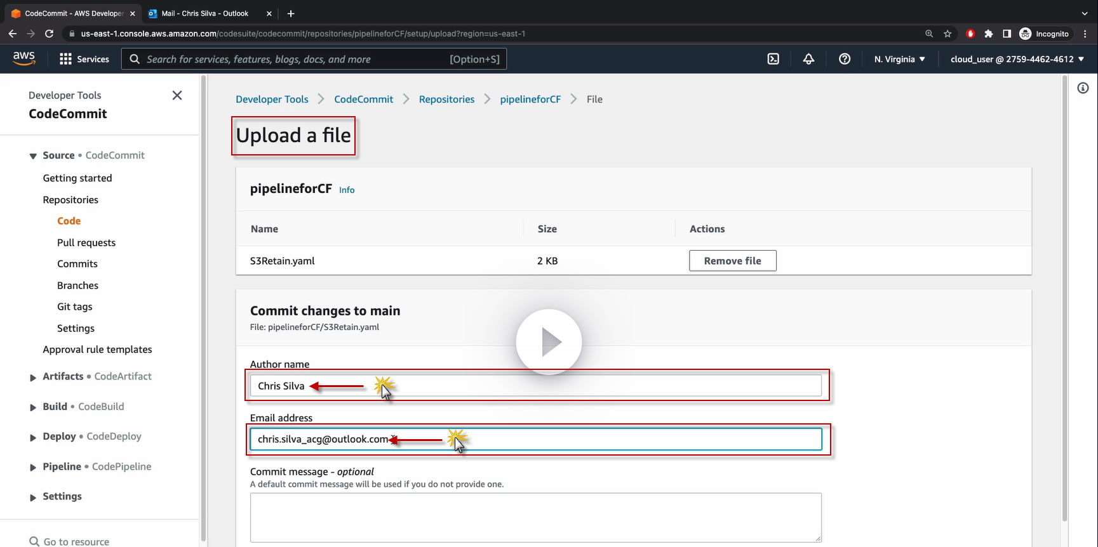Screen dimensions: 1098x547
Task: Open Getting started in the sidebar
Action: [77, 178]
